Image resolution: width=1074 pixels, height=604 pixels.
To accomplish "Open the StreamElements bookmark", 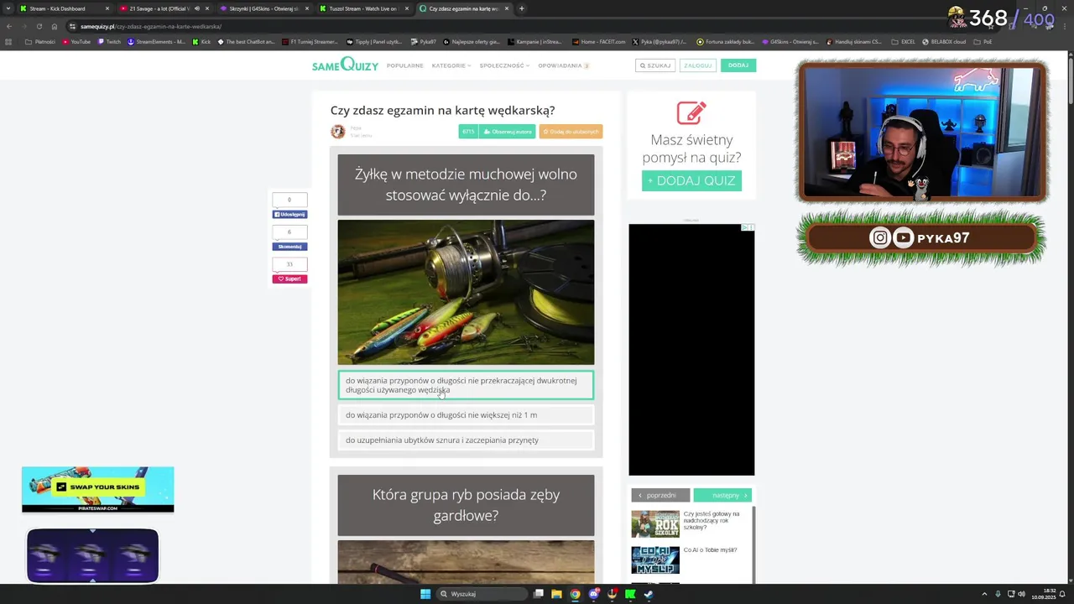I will [x=156, y=41].
